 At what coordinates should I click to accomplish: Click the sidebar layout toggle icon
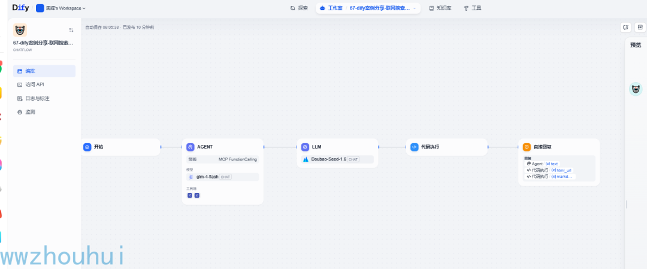tap(71, 30)
